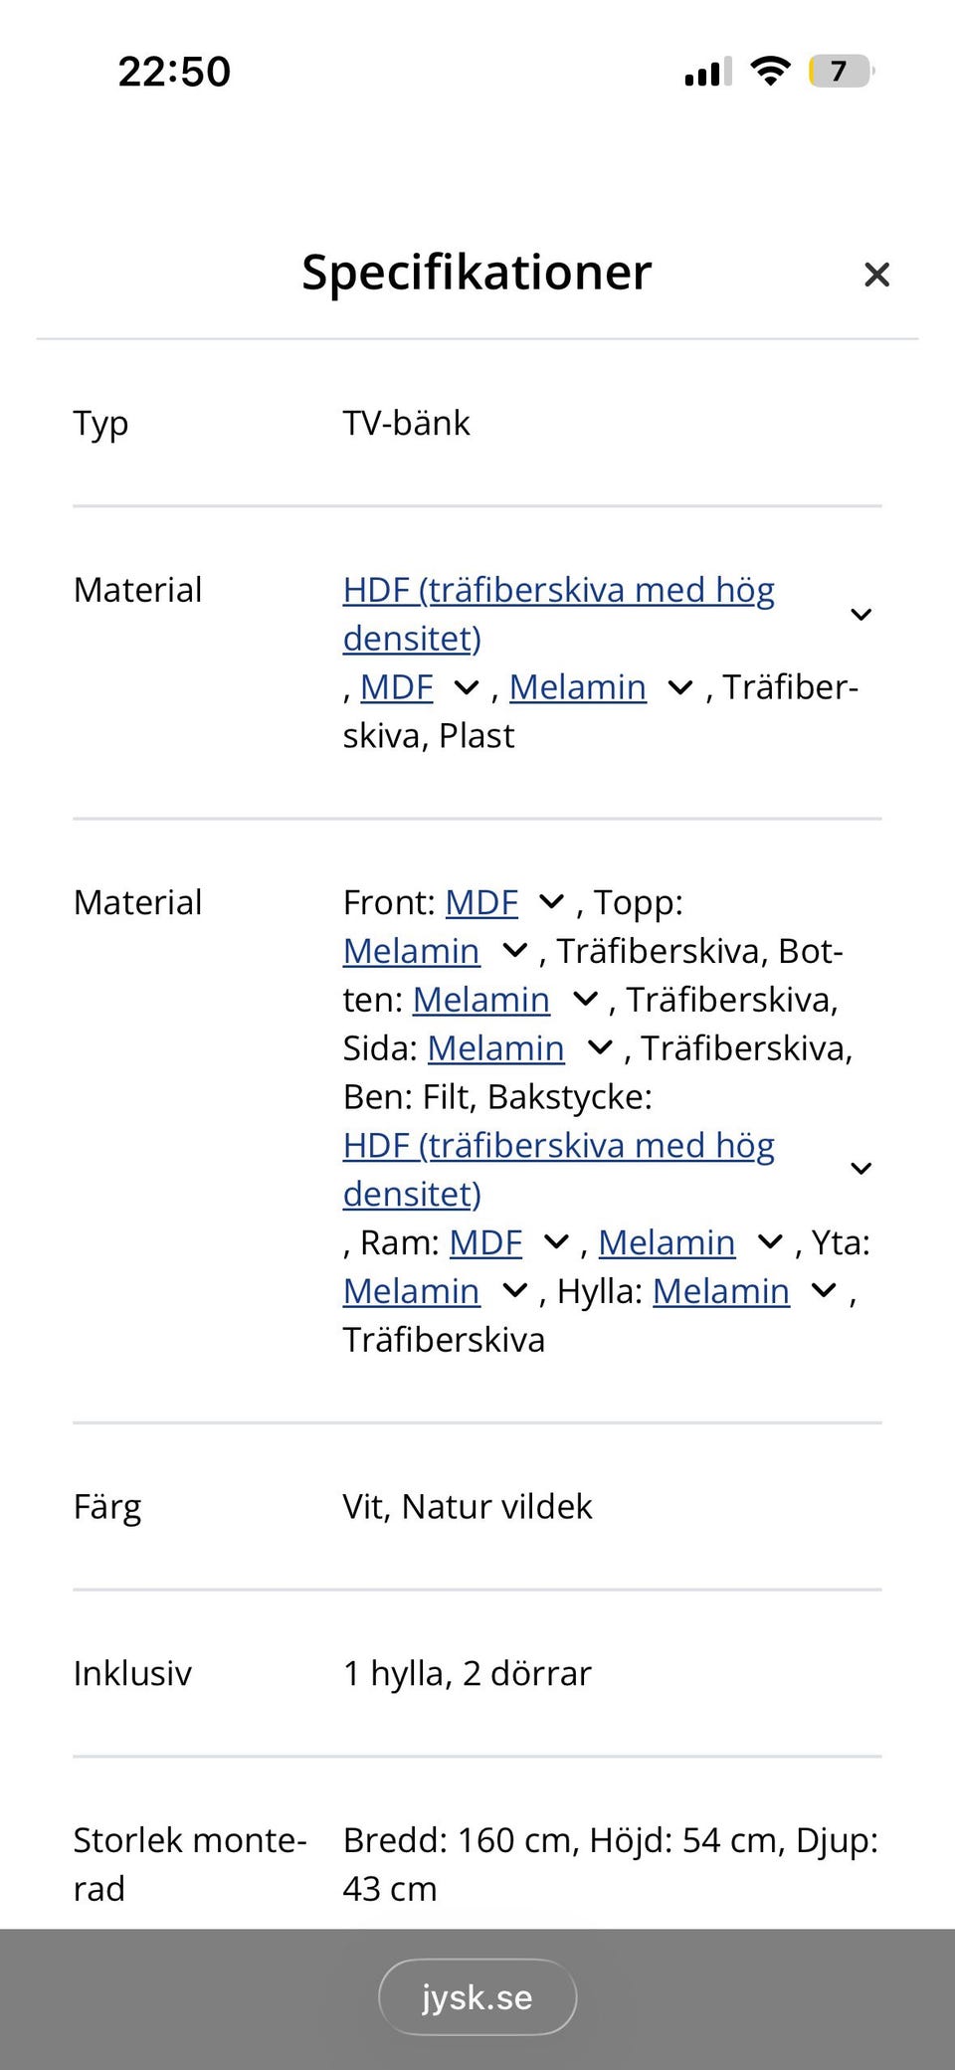Open the Ram: MDF link
Screen dimensions: 955x2070
pyautogui.click(x=485, y=1243)
